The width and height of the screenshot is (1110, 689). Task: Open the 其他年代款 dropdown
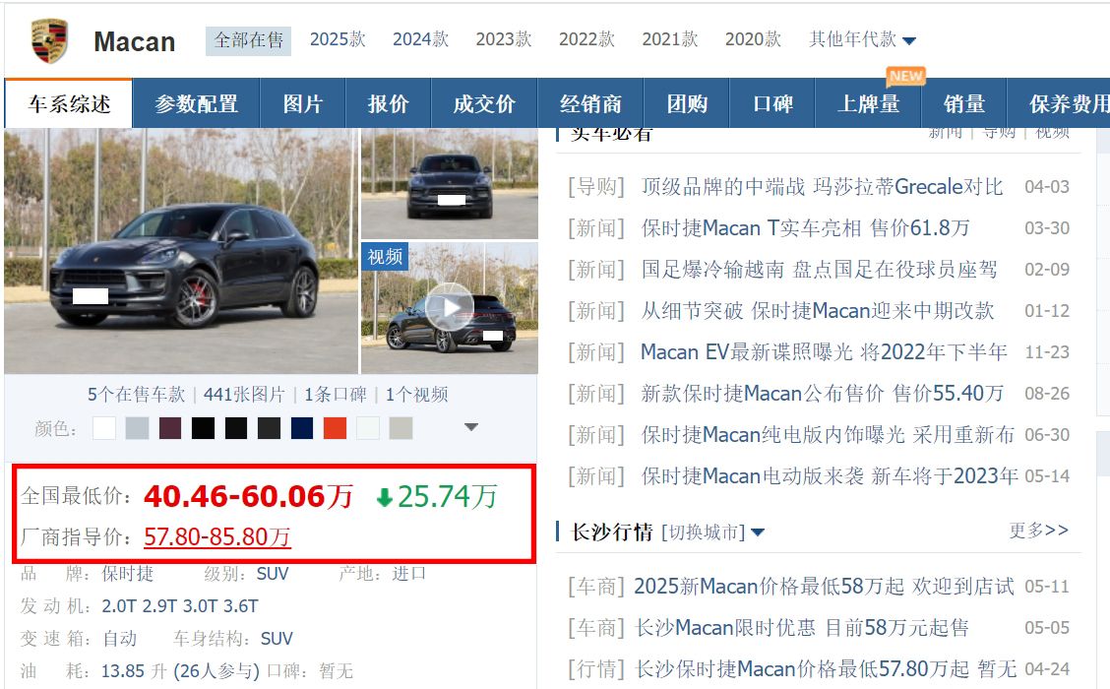pyautogui.click(x=862, y=39)
